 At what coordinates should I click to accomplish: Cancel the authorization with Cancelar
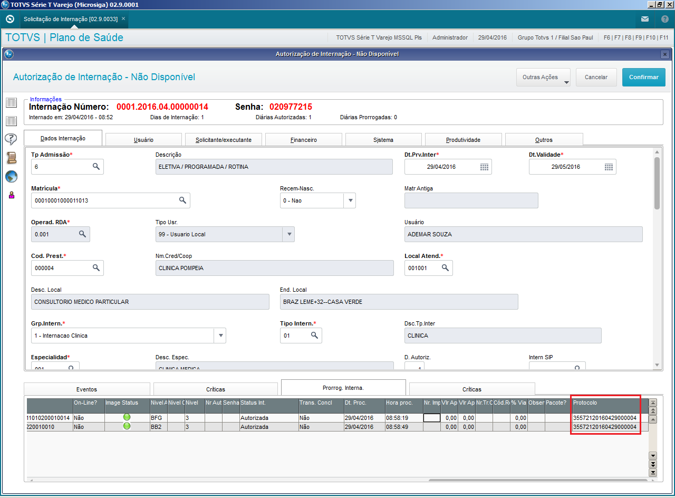pyautogui.click(x=596, y=77)
